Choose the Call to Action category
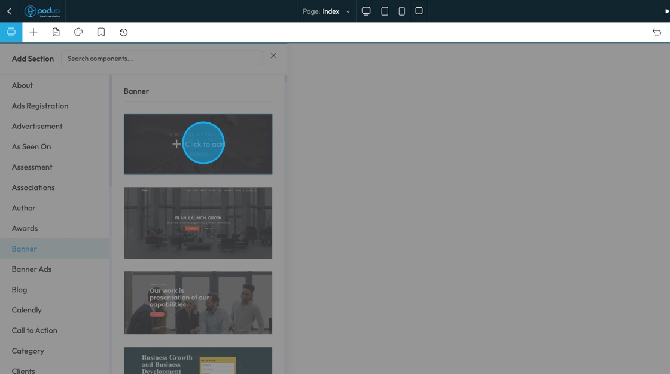 [x=34, y=330]
